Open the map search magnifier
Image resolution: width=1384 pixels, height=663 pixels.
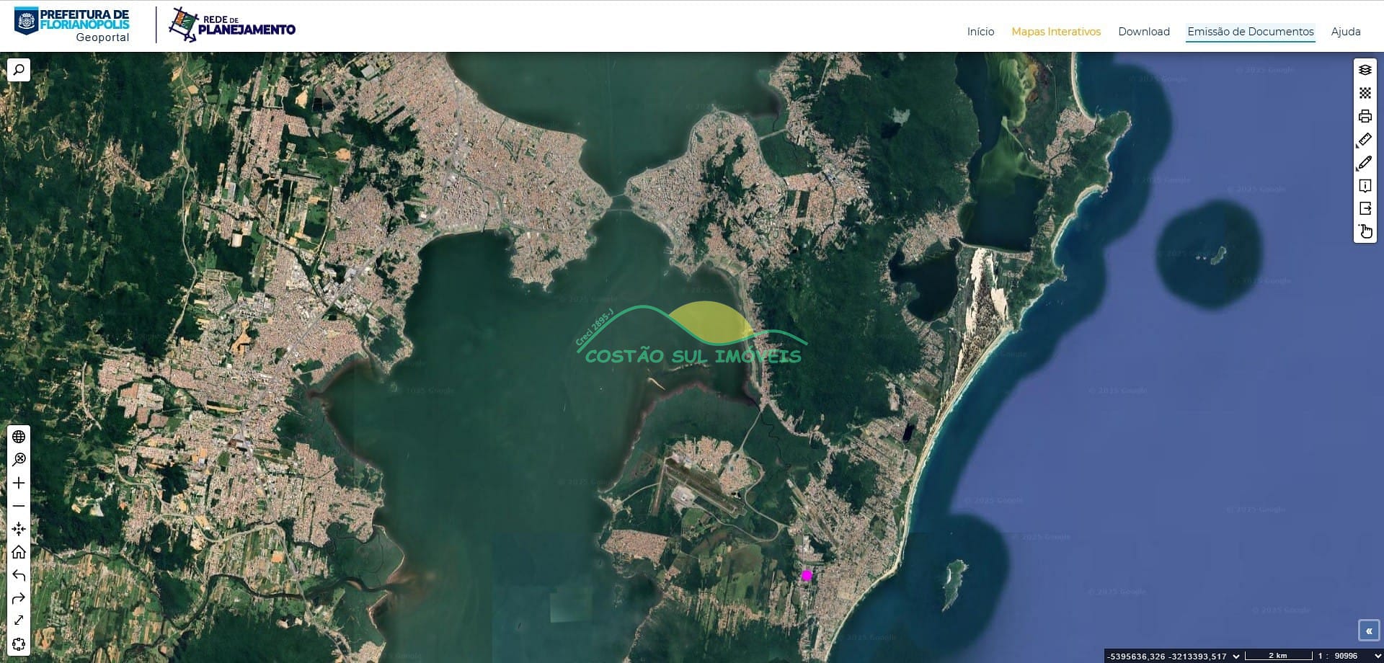click(x=19, y=70)
